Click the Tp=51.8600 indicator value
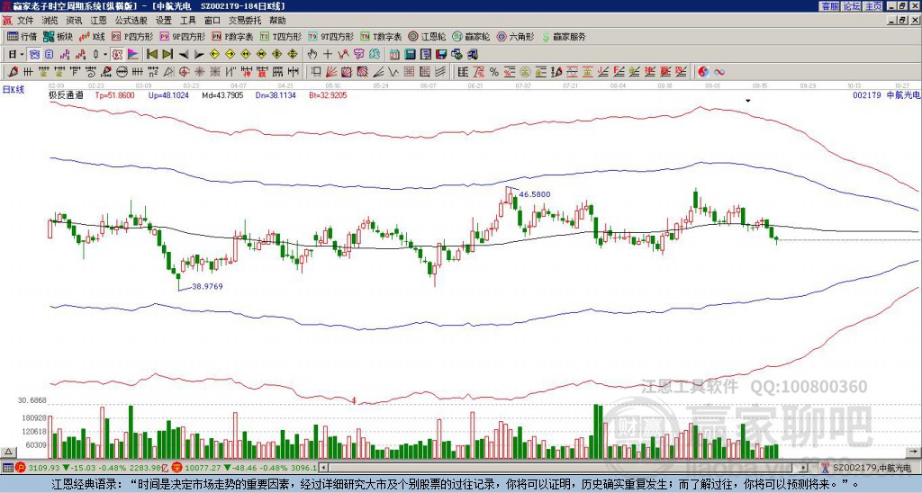 (x=114, y=94)
